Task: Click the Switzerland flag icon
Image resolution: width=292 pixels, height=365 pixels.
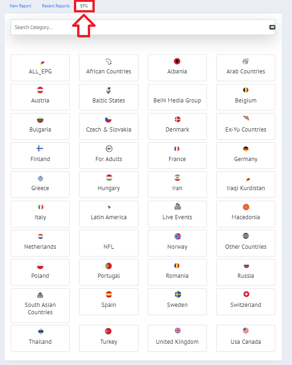Action: tap(246, 294)
